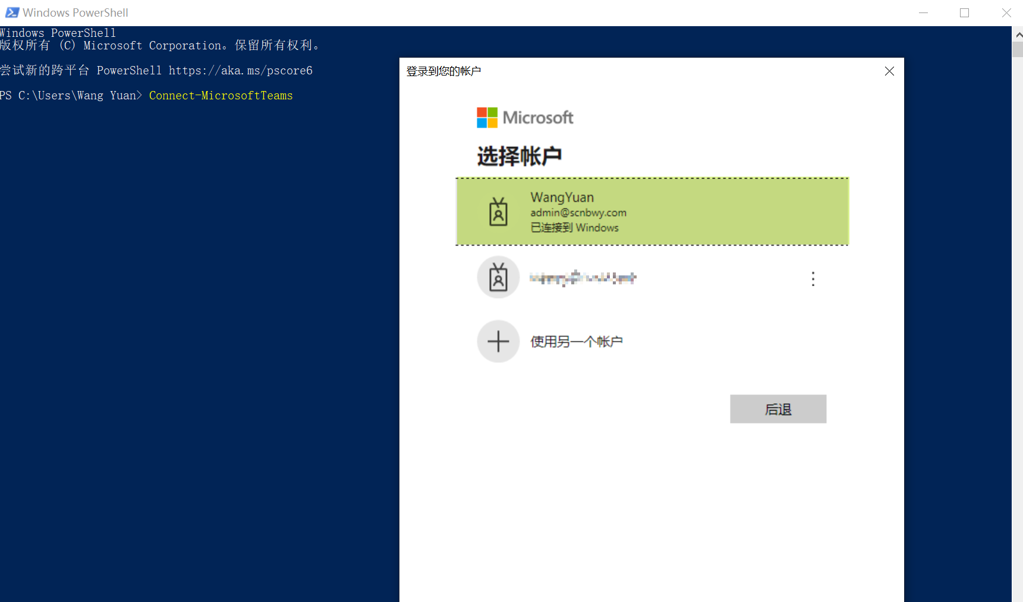The height and width of the screenshot is (602, 1023).
Task: Click the 登录到您的帐户 dialog title
Action: point(443,71)
